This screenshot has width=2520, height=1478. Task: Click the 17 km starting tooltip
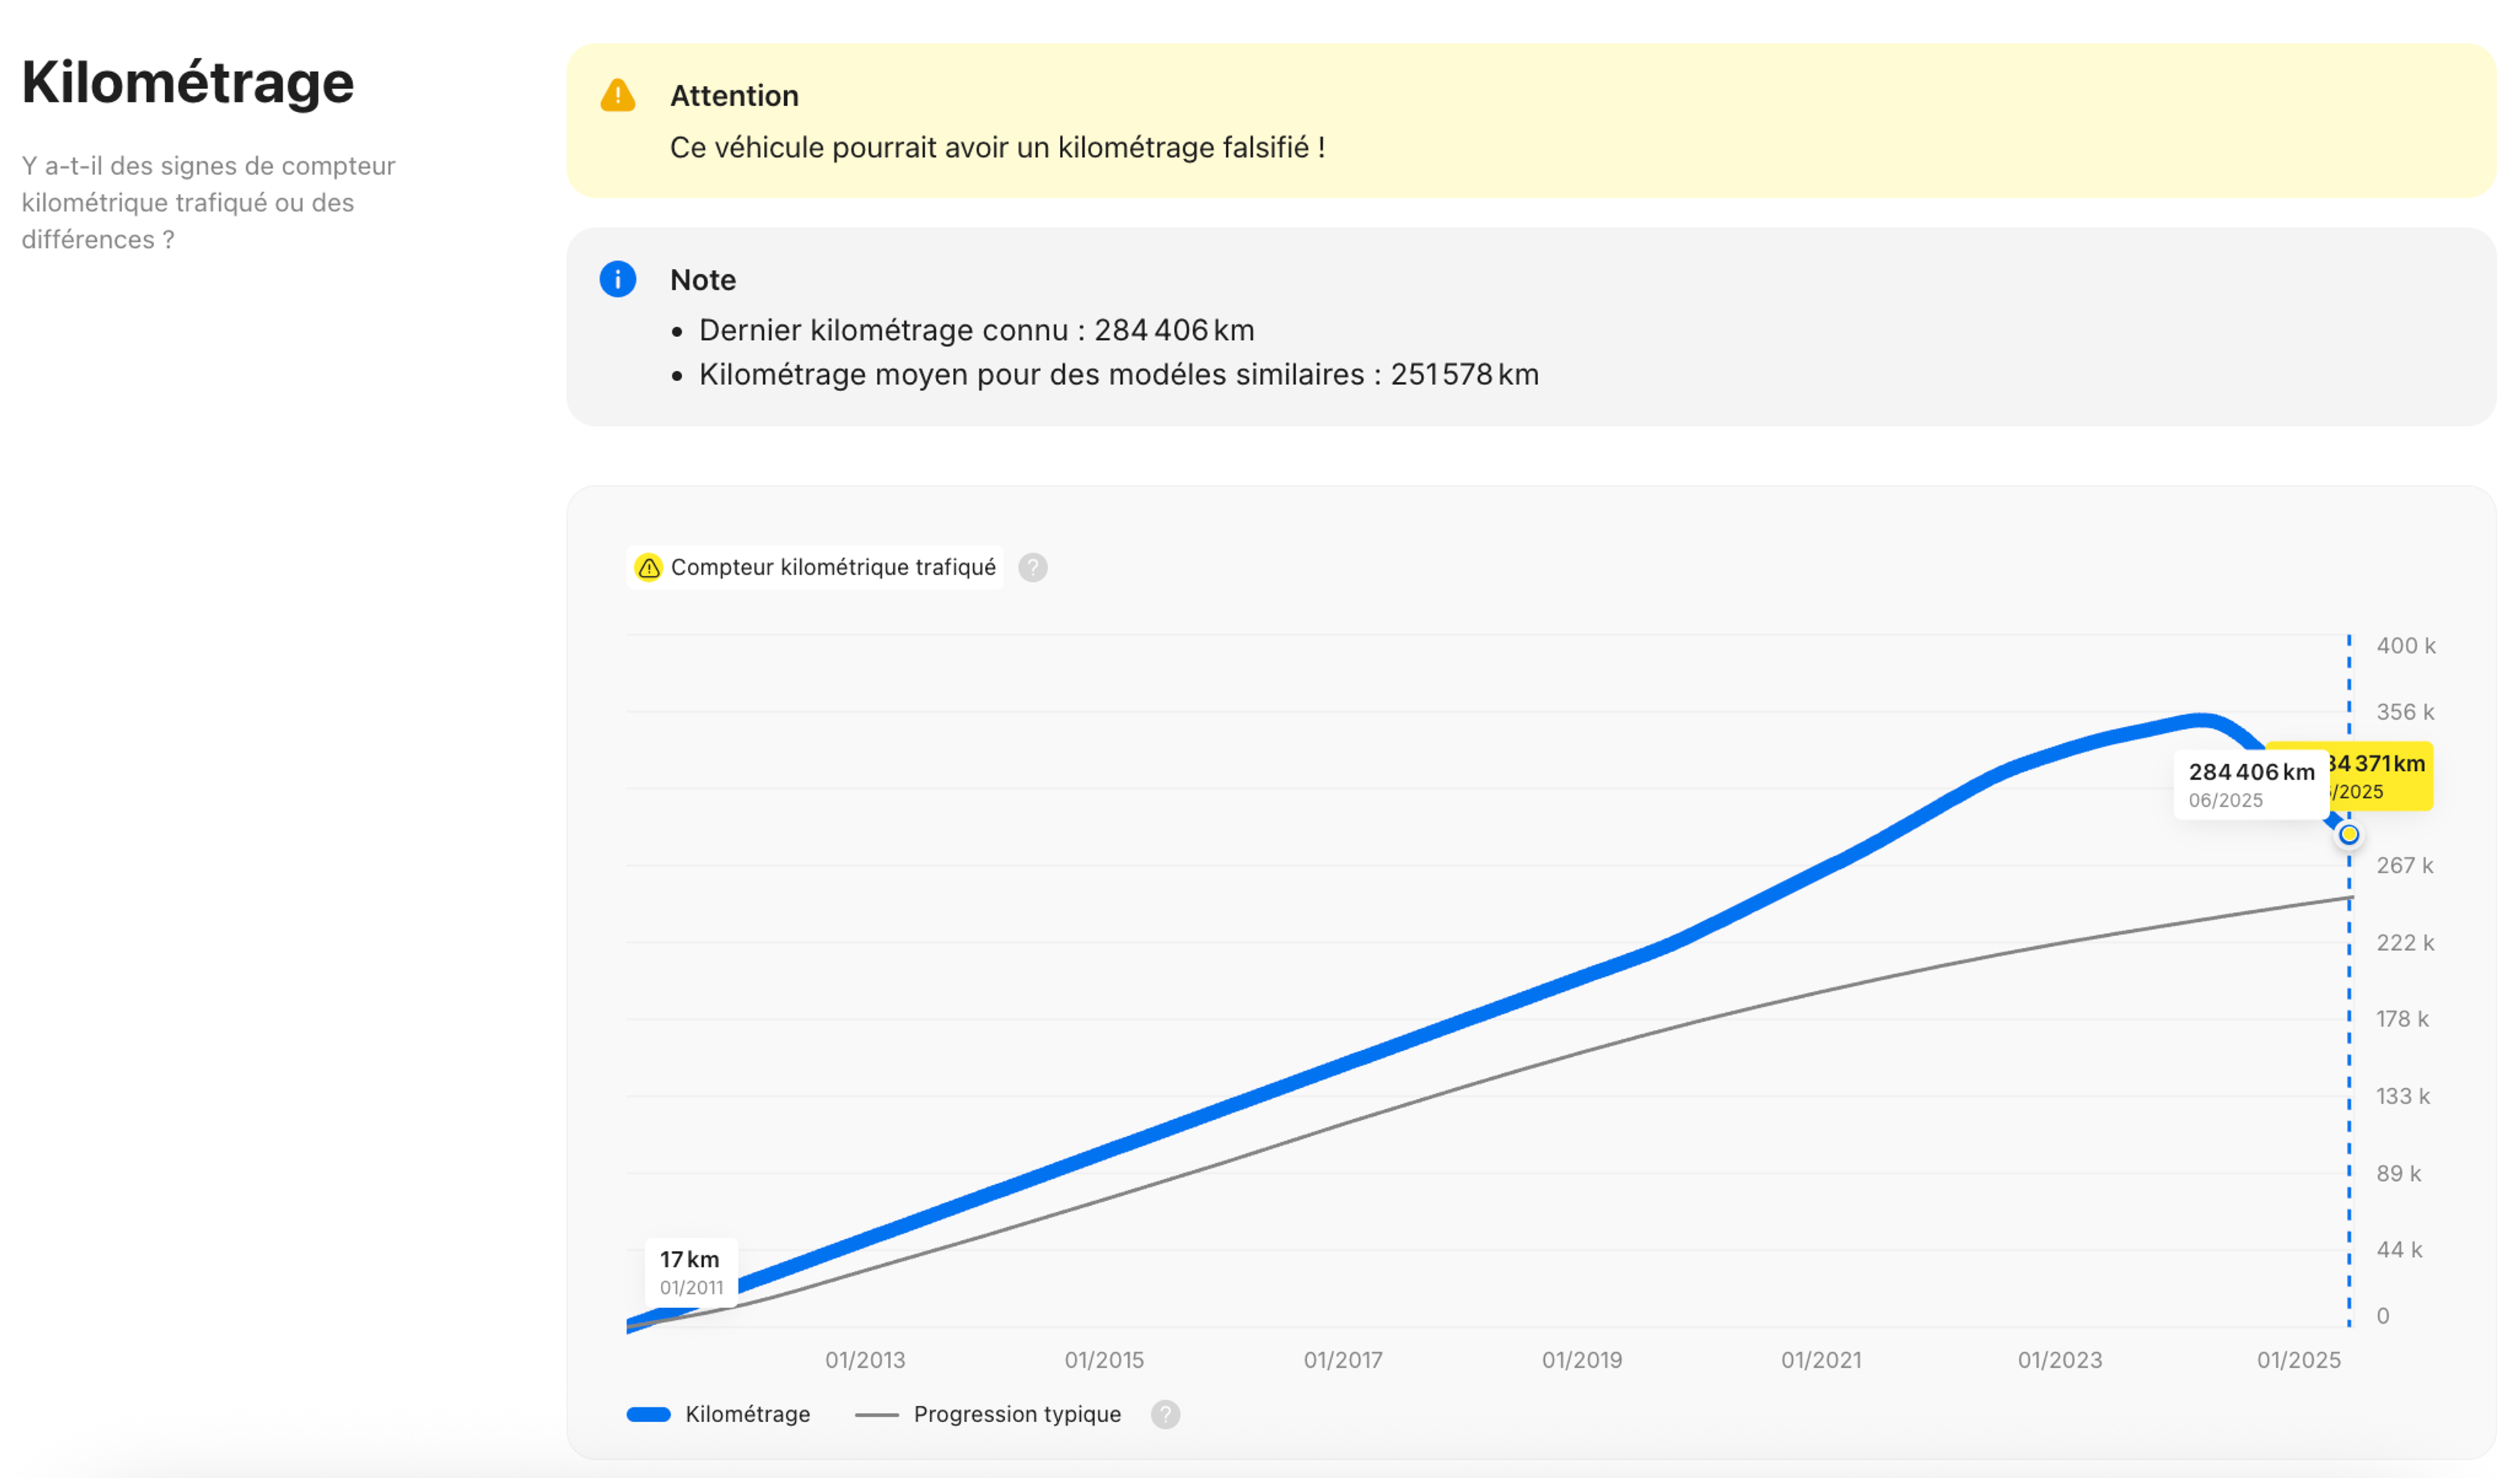[690, 1271]
